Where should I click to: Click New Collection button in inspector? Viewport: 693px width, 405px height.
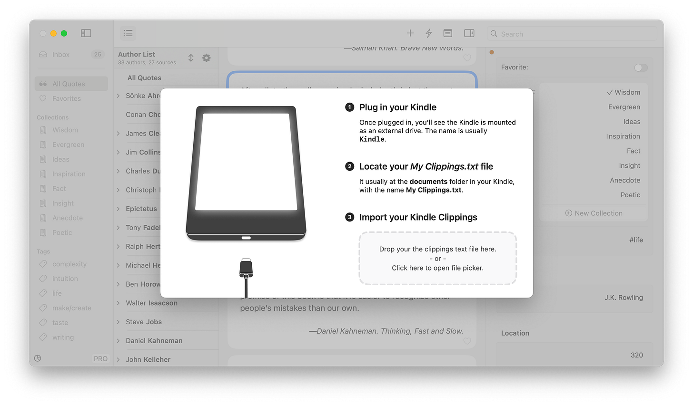pyautogui.click(x=594, y=213)
